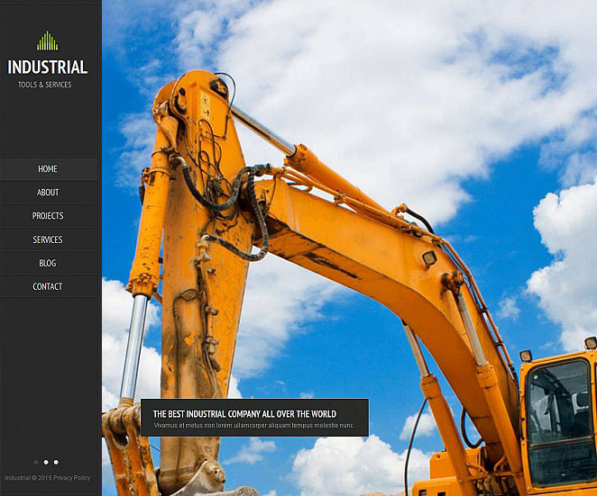This screenshot has width=597, height=496.
Task: Click the INDUSTRIAL site title
Action: click(x=48, y=68)
